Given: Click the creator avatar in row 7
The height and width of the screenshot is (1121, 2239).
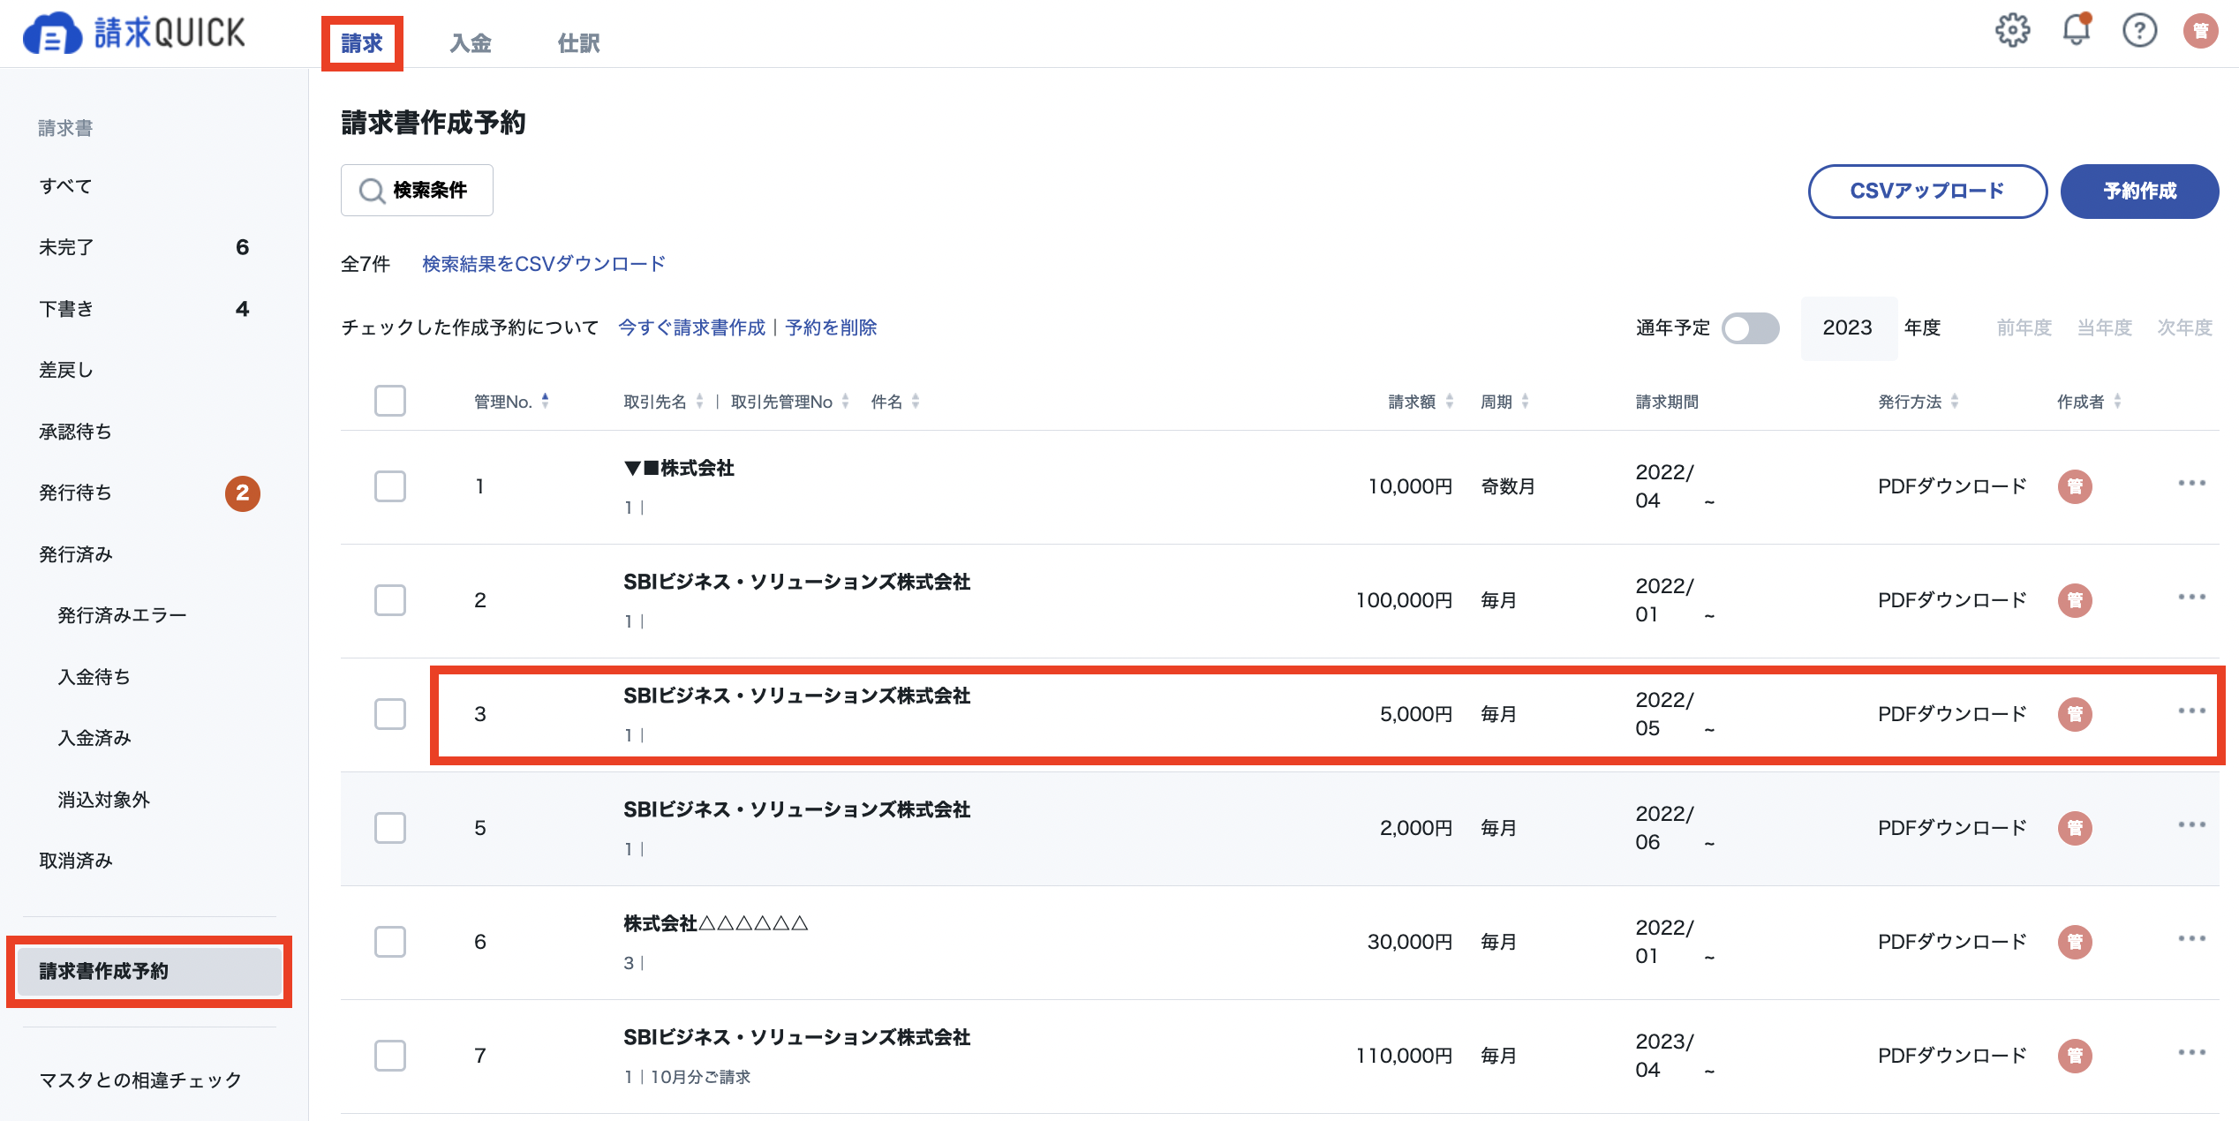Looking at the screenshot, I should pyautogui.click(x=2075, y=1056).
